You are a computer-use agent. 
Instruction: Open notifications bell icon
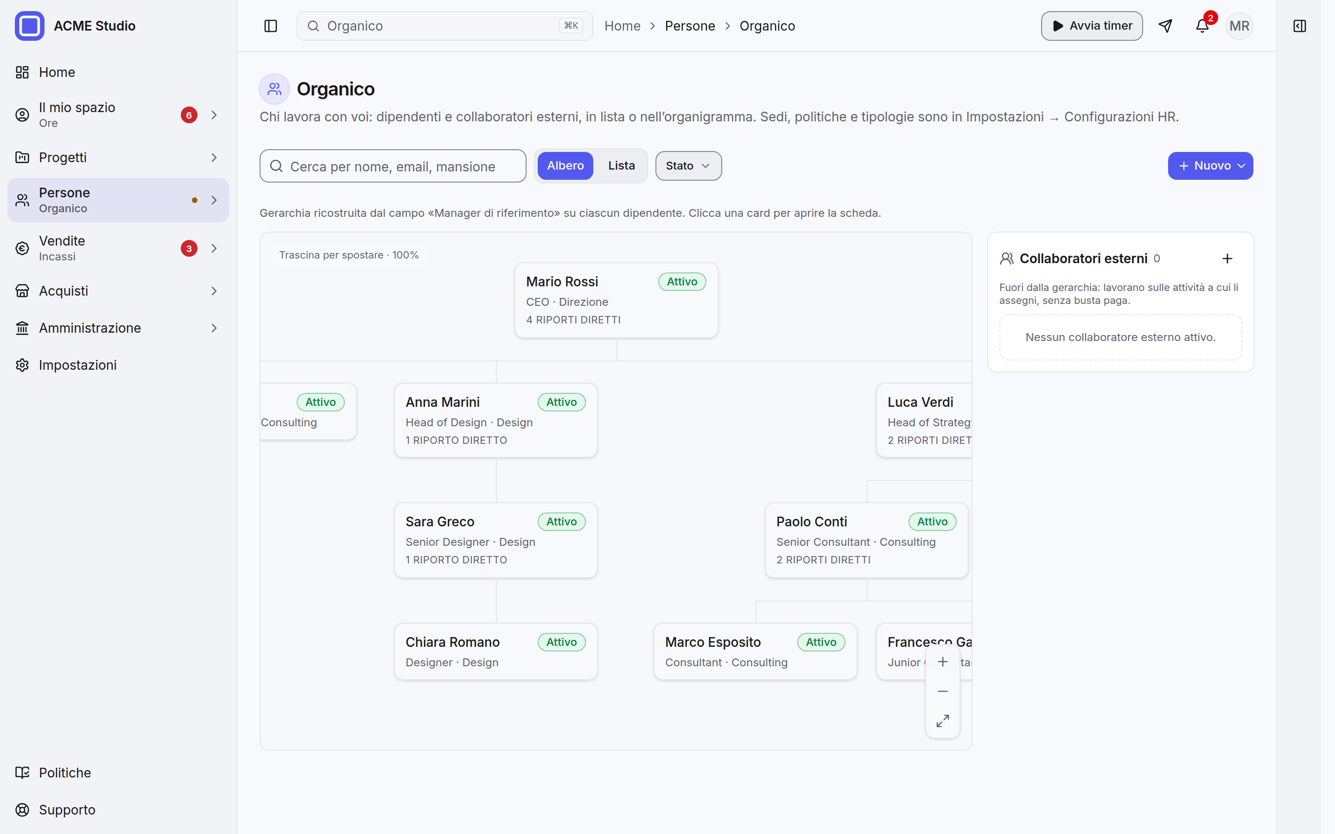click(1202, 26)
